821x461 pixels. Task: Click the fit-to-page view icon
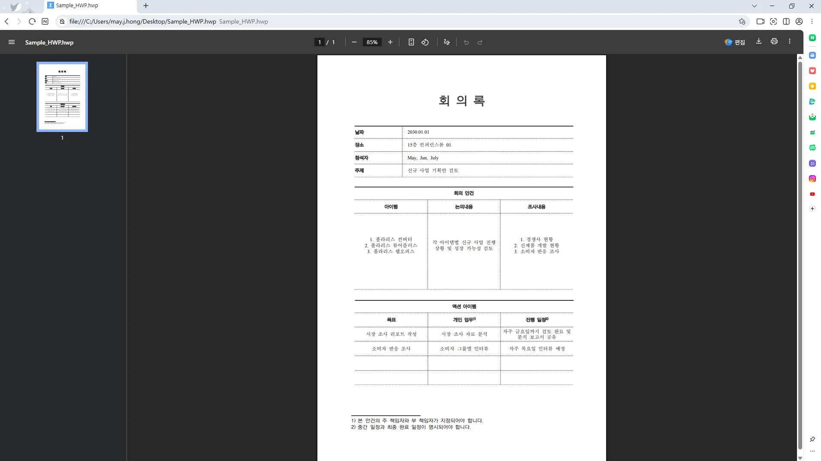(x=411, y=42)
